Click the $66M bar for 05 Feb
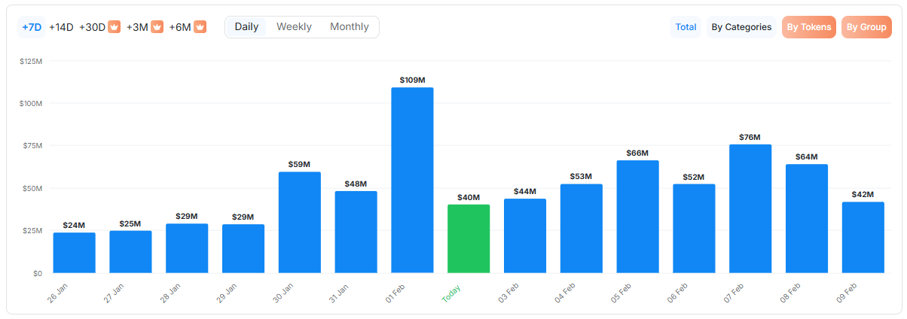Viewport: 907px width, 319px height. 637,217
